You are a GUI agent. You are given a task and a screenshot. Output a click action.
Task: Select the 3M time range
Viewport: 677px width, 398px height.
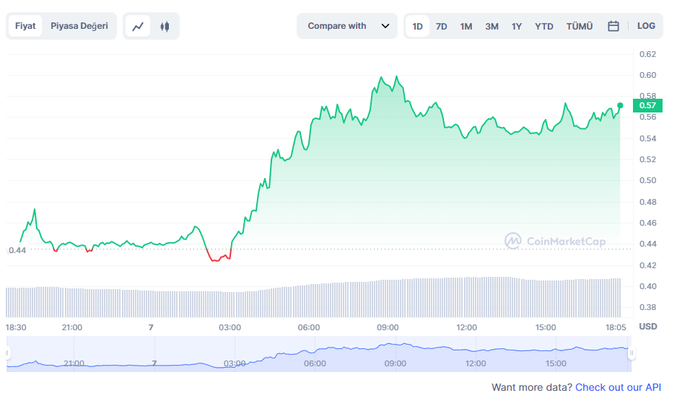492,26
